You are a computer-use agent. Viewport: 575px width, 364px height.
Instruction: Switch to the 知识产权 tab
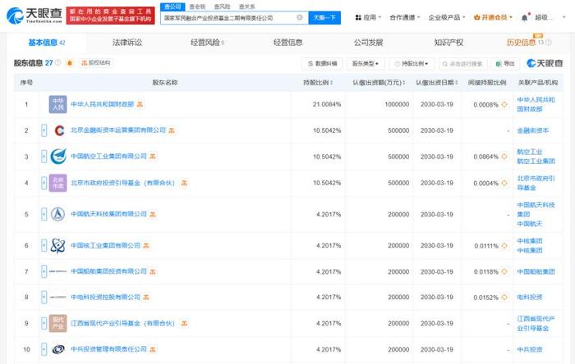[448, 43]
